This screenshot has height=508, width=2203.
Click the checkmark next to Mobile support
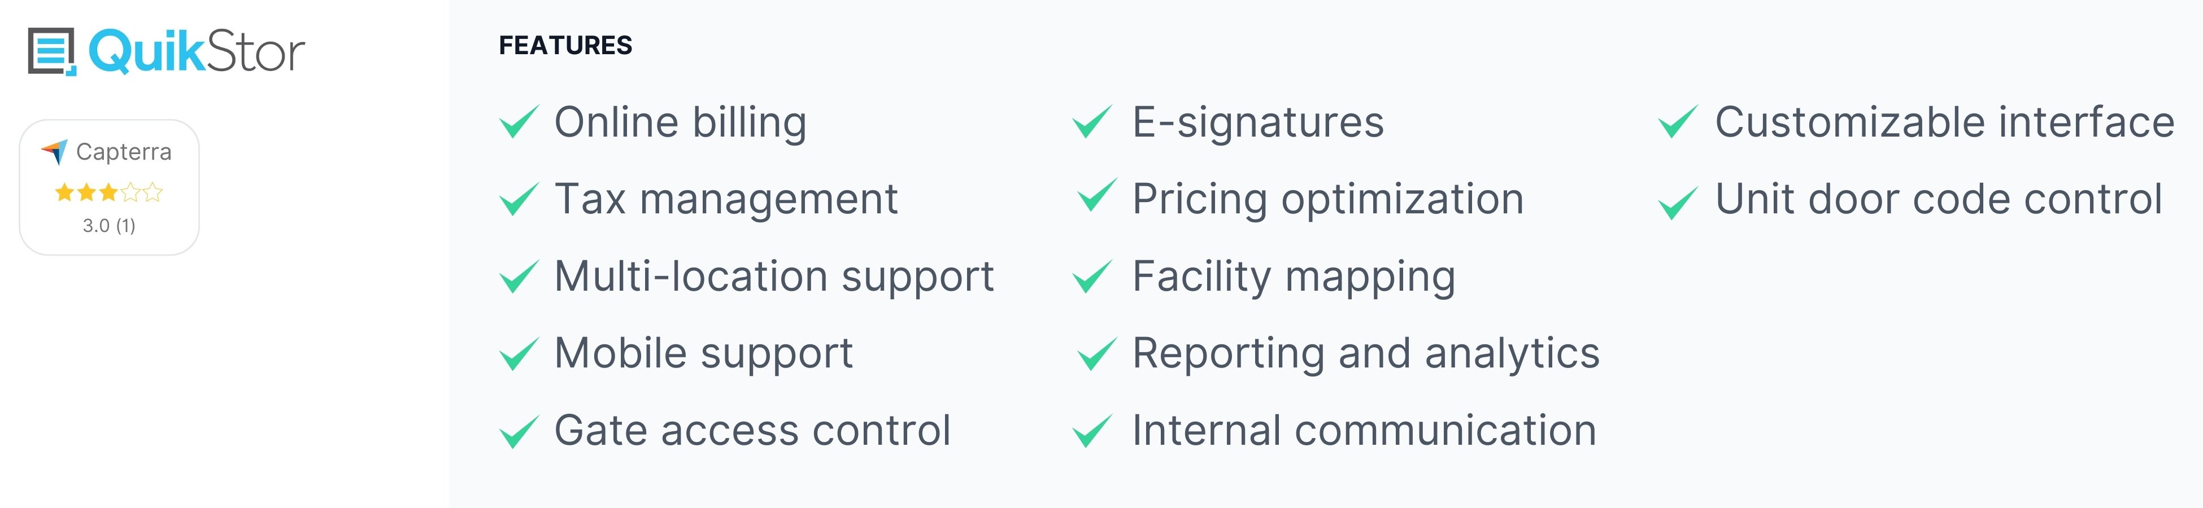coord(519,354)
